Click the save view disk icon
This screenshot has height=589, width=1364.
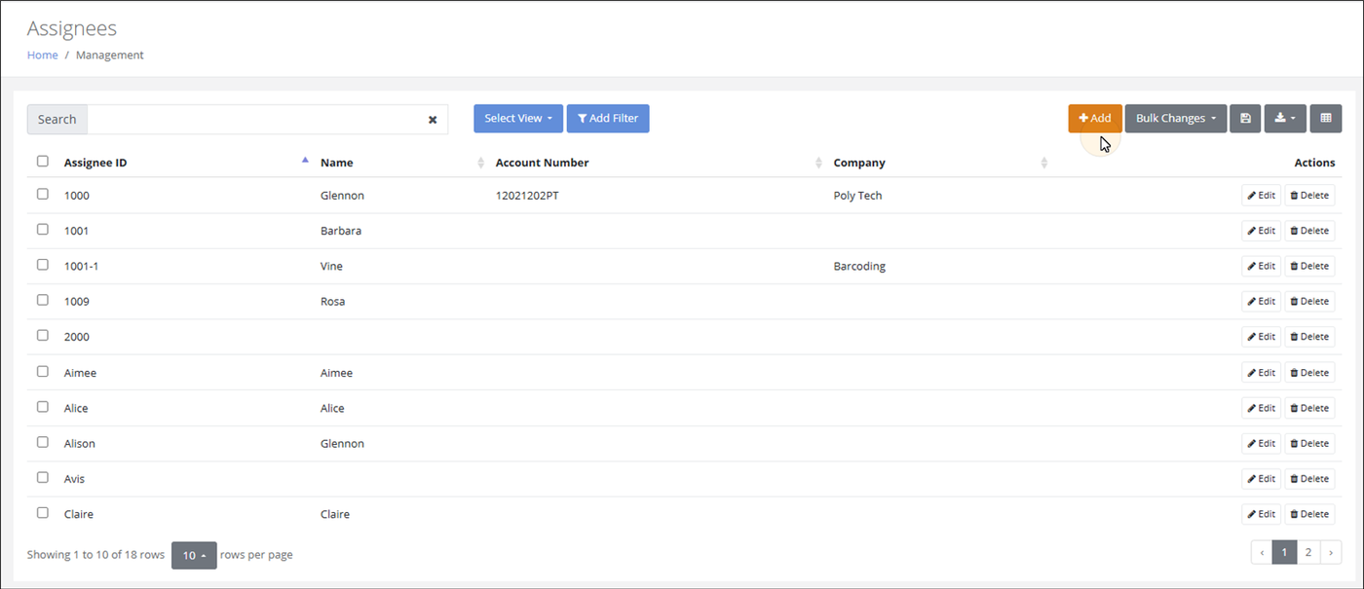pyautogui.click(x=1245, y=119)
